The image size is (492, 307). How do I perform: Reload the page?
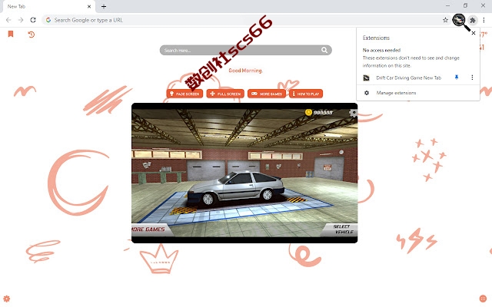point(33,20)
